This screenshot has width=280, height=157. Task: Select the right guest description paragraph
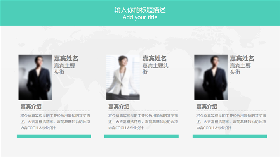click(231, 122)
